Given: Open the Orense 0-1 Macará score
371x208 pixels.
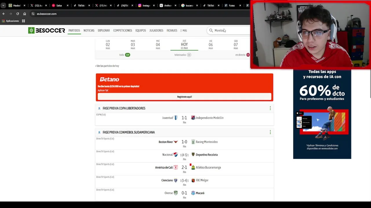Looking at the screenshot, I should pos(184,193).
